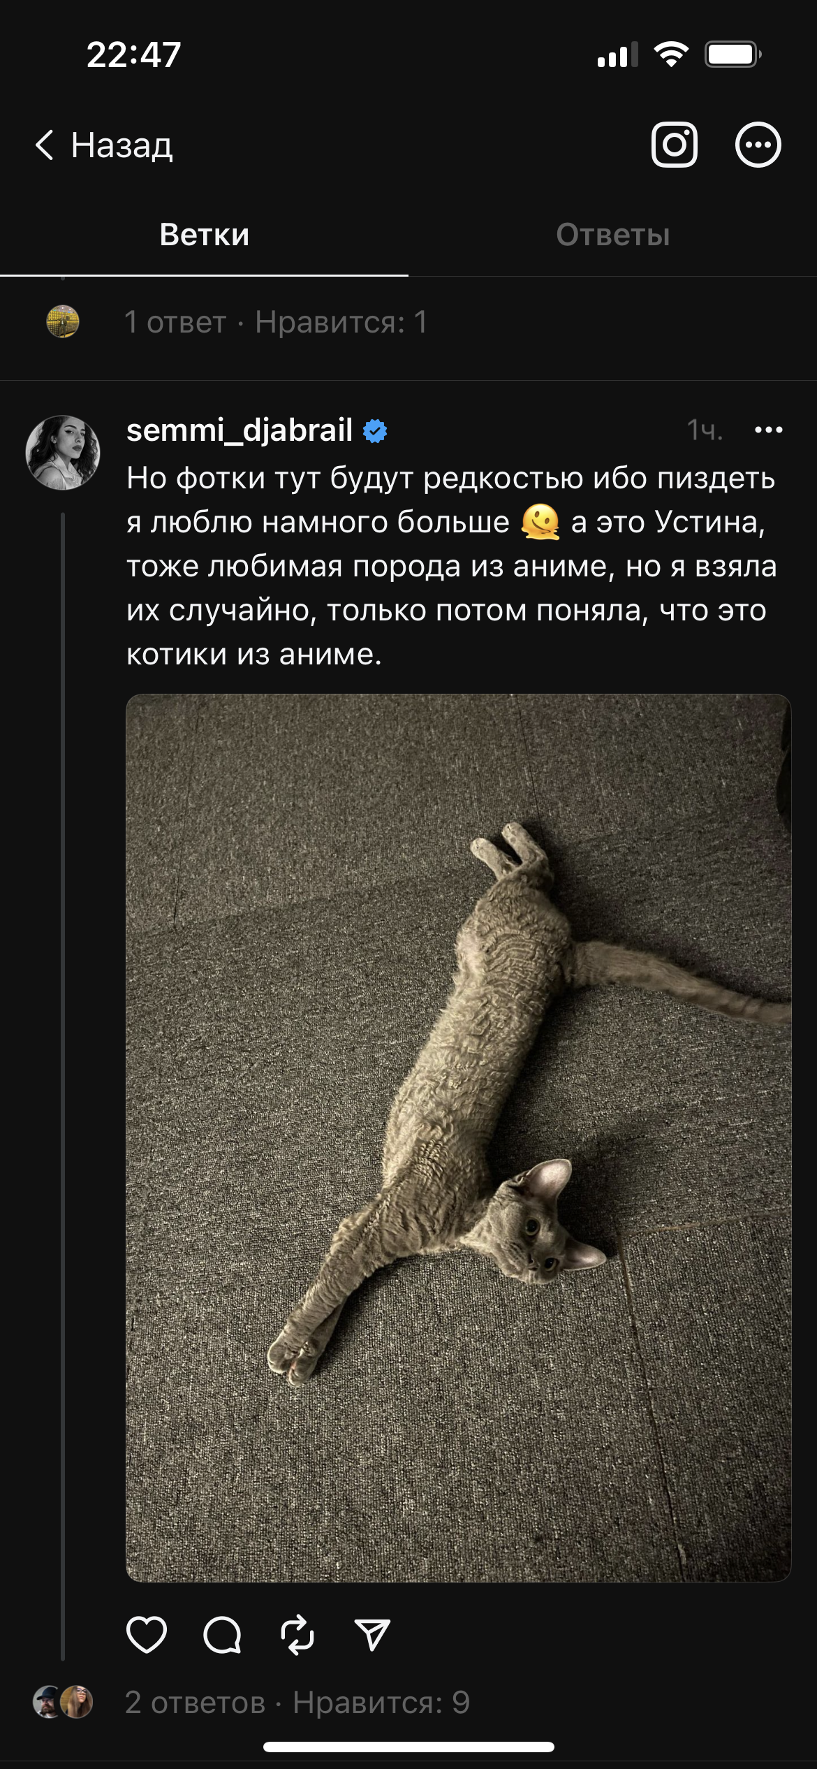Tap the replier avatars at bottom
This screenshot has height=1769, width=817.
tap(63, 1702)
